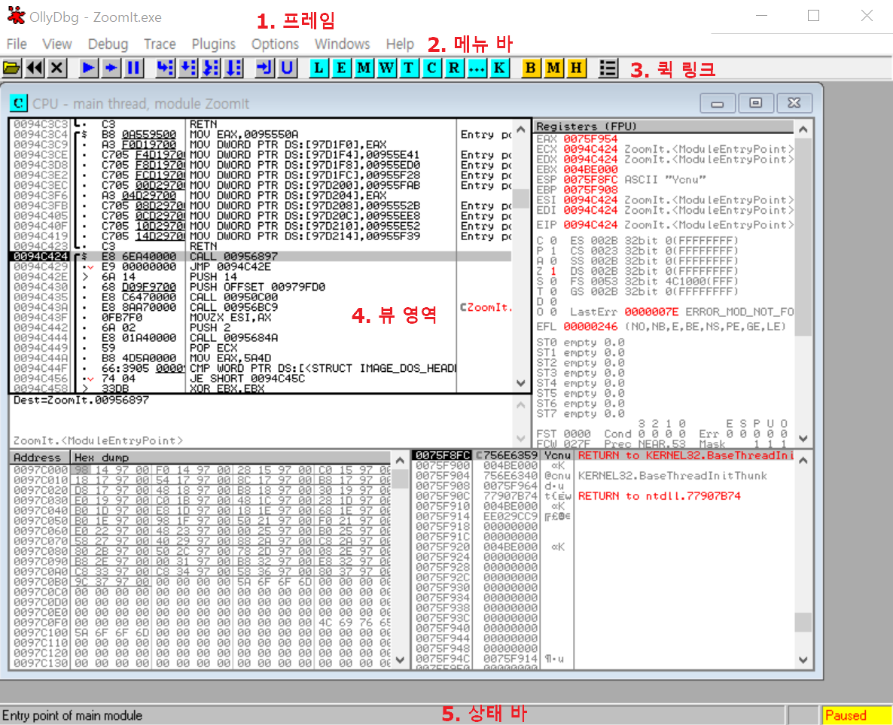Click stack pane scrollbar down arrow
This screenshot has width=893, height=725.
click(803, 660)
